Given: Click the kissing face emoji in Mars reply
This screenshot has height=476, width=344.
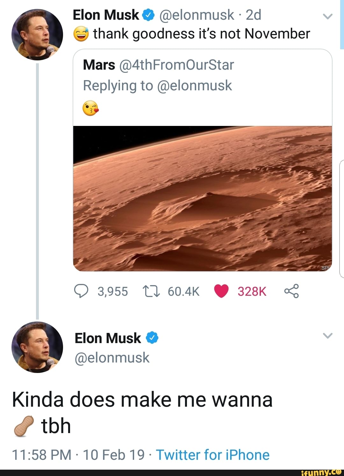Looking at the screenshot, I should (91, 108).
